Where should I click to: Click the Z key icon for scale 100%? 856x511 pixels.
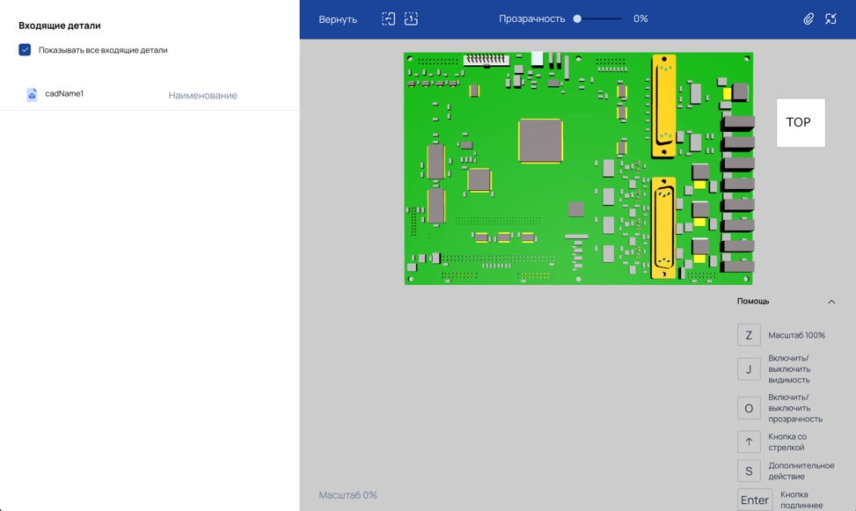coord(749,335)
